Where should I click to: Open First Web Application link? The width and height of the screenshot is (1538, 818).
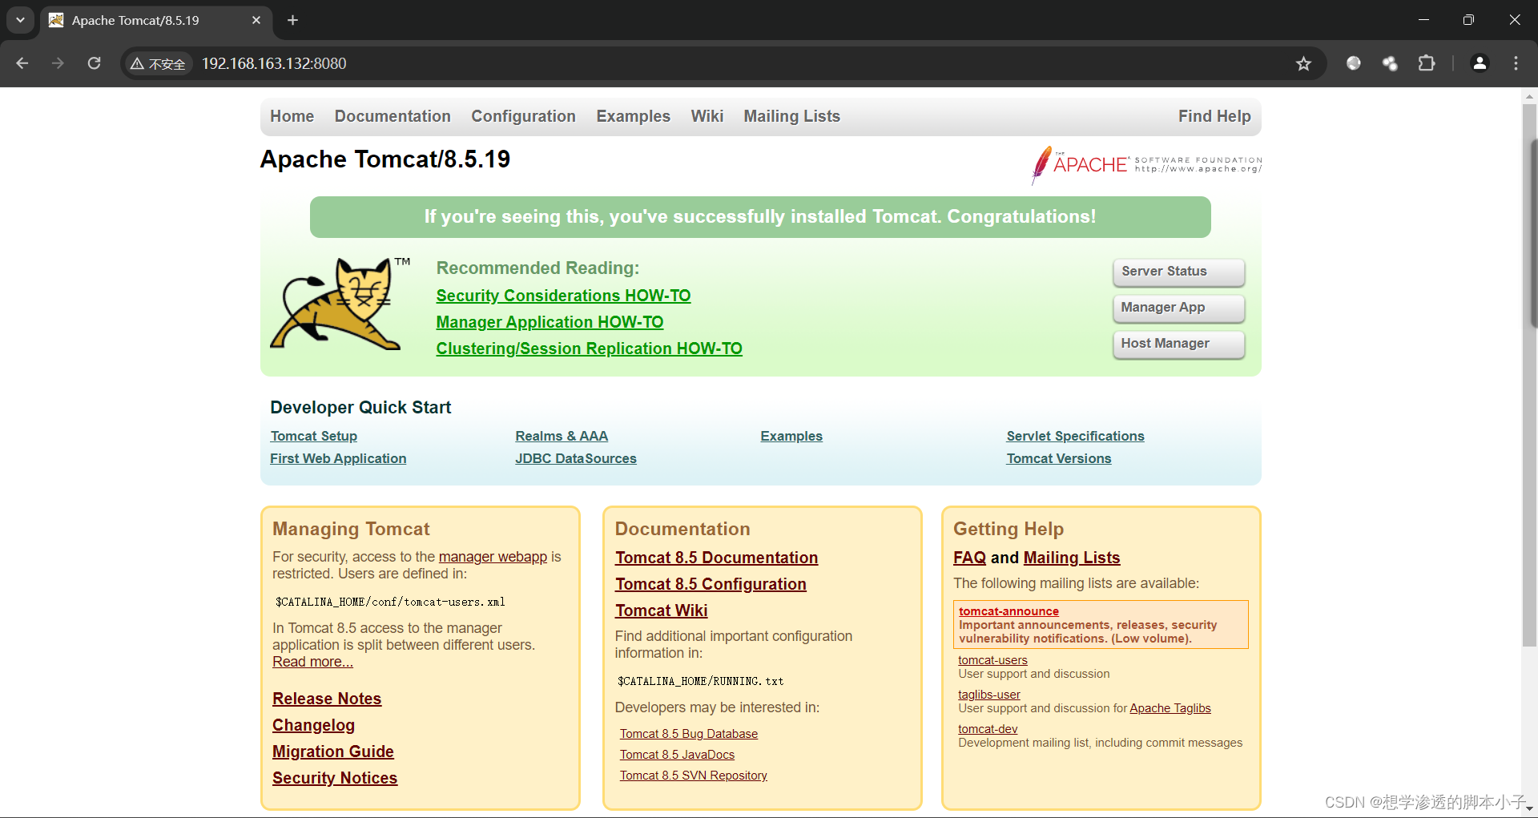[338, 458]
